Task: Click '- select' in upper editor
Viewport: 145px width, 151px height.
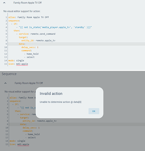Action: 29,57
